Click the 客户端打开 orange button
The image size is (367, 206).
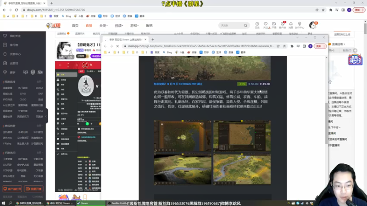(12, 189)
